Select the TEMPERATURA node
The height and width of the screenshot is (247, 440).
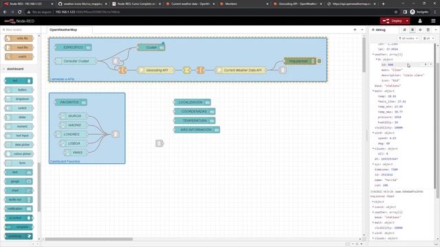click(x=195, y=121)
